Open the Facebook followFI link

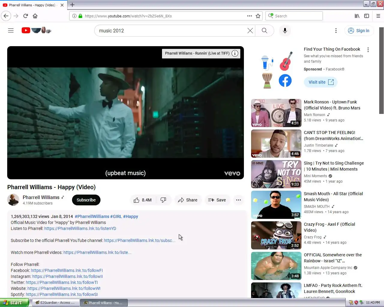[67, 270]
